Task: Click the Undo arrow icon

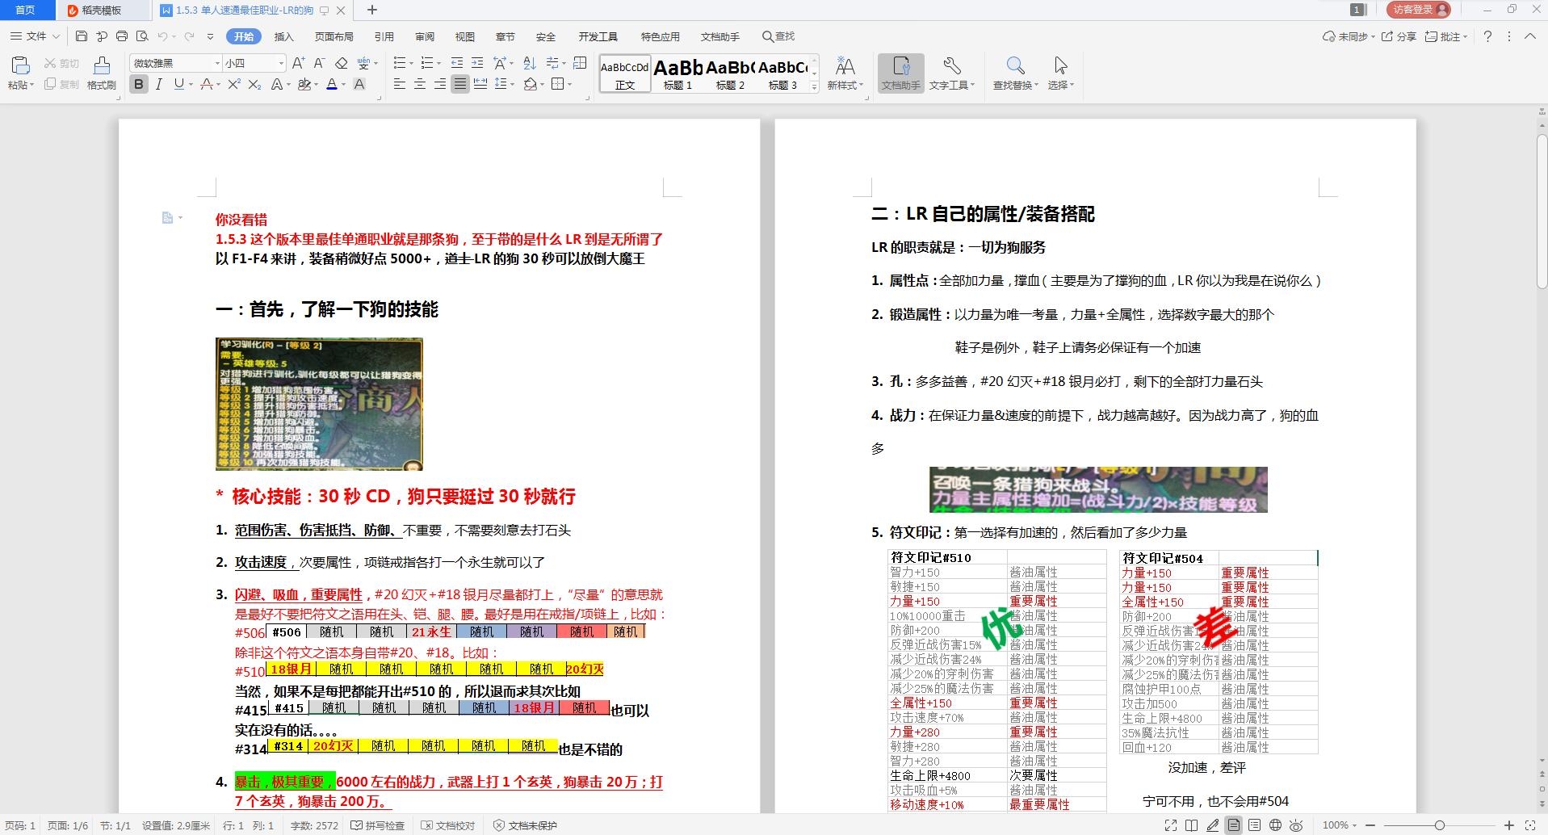Action: point(162,36)
